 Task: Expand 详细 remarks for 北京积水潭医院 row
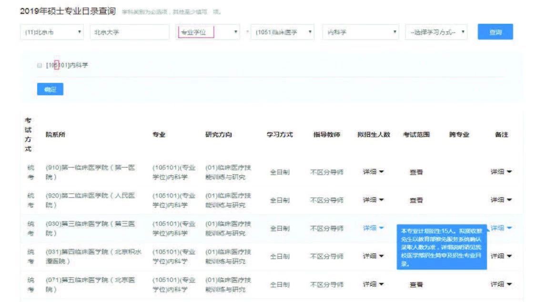500,256
